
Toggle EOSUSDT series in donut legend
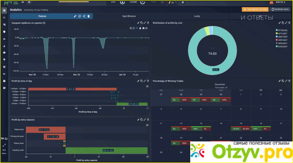click(281, 47)
